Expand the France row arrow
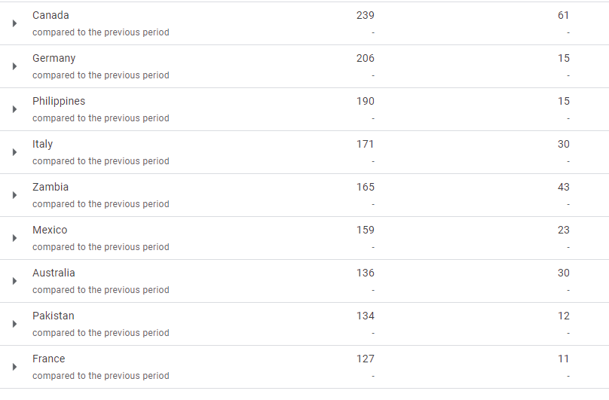The width and height of the screenshot is (609, 400). point(14,367)
